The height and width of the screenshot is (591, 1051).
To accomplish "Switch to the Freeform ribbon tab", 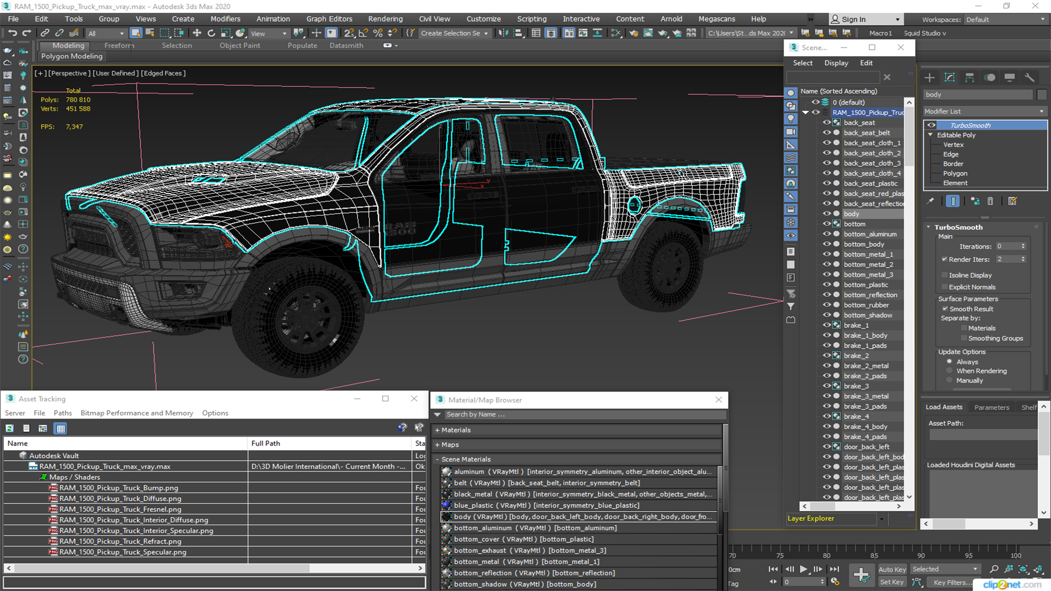I will (x=119, y=45).
